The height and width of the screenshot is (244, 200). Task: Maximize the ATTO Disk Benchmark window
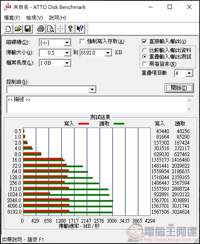coord(170,7)
